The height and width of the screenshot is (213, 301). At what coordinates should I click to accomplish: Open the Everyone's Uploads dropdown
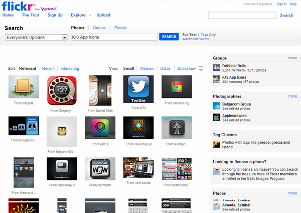pyautogui.click(x=36, y=37)
